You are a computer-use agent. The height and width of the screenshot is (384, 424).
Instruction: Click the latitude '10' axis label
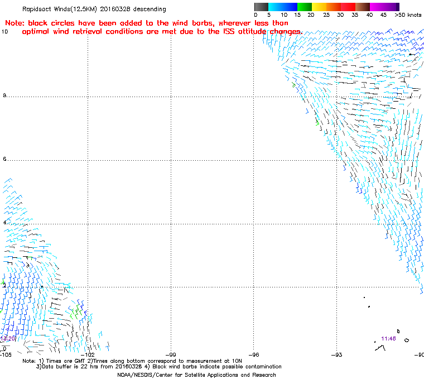[x=5, y=32]
